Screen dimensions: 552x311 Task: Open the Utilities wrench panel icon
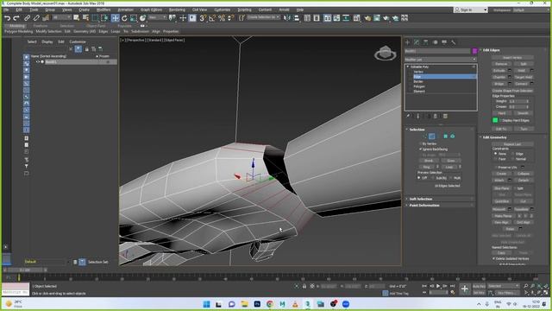[x=454, y=42]
